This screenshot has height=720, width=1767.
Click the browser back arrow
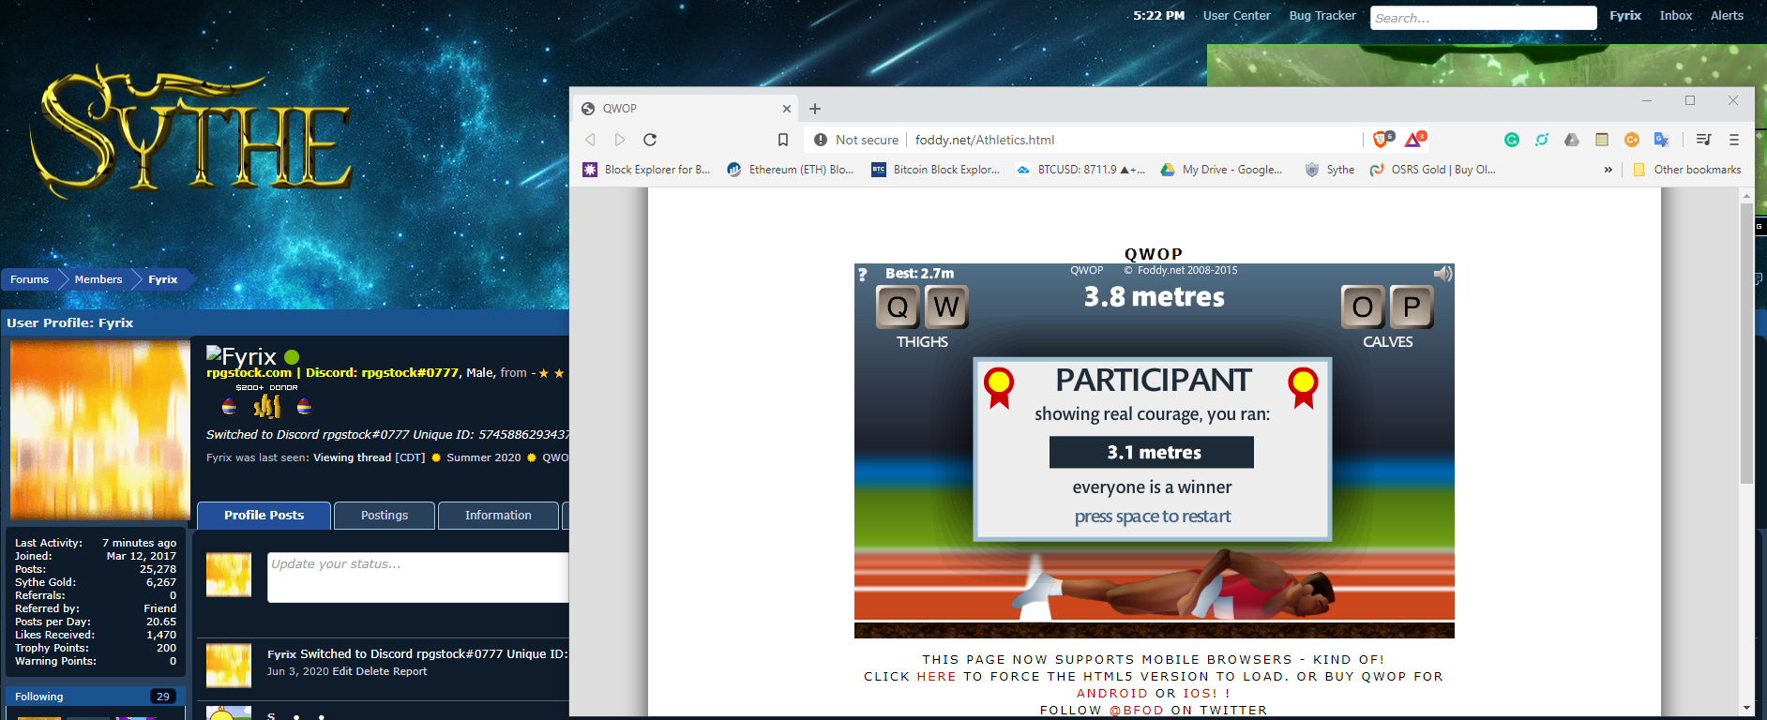point(590,140)
